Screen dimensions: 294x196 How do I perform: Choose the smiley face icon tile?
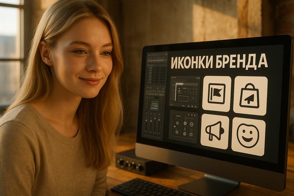(248, 136)
